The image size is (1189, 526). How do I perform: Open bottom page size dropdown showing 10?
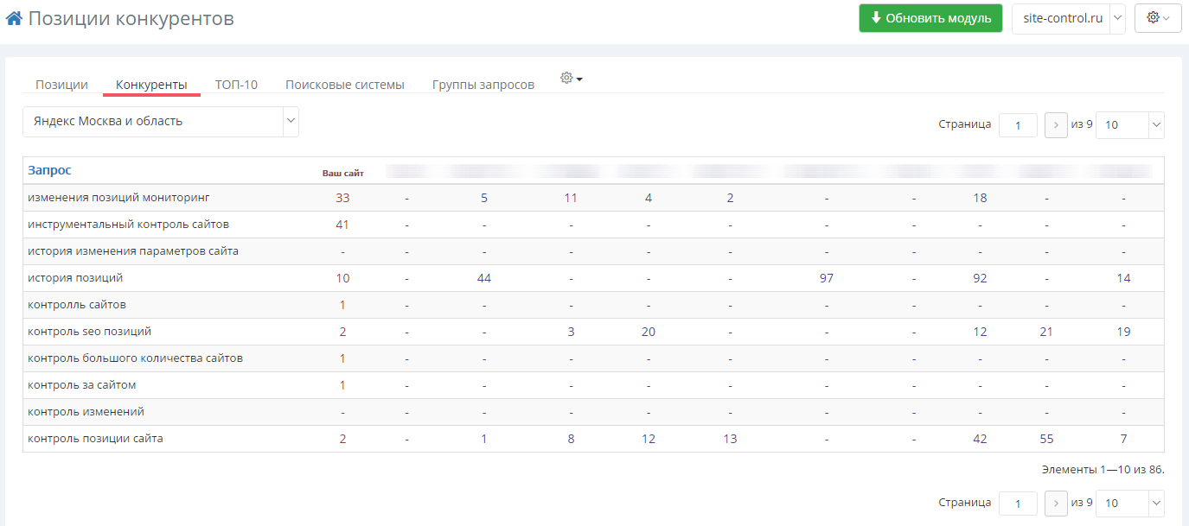coord(1129,503)
